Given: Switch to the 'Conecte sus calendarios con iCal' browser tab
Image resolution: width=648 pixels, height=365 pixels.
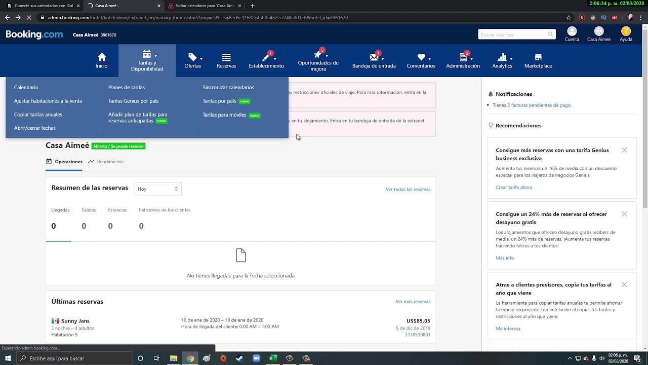Looking at the screenshot, I should pos(44,6).
